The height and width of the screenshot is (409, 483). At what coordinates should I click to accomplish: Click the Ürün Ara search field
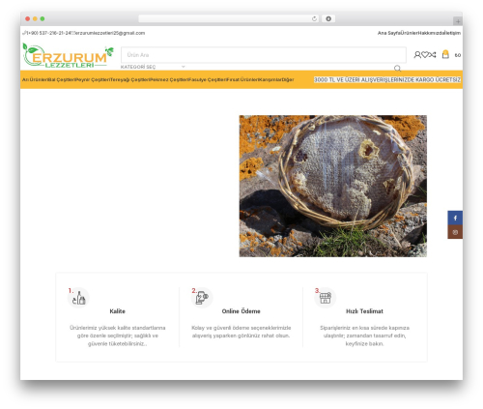point(264,55)
